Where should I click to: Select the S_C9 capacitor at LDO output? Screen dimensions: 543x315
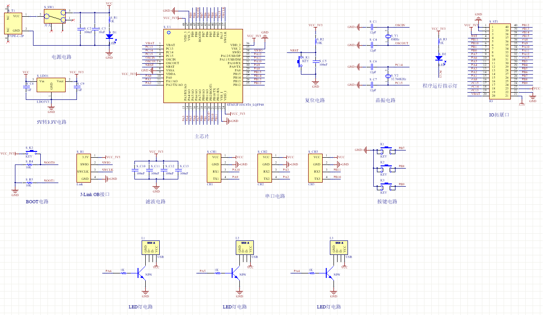point(76,86)
